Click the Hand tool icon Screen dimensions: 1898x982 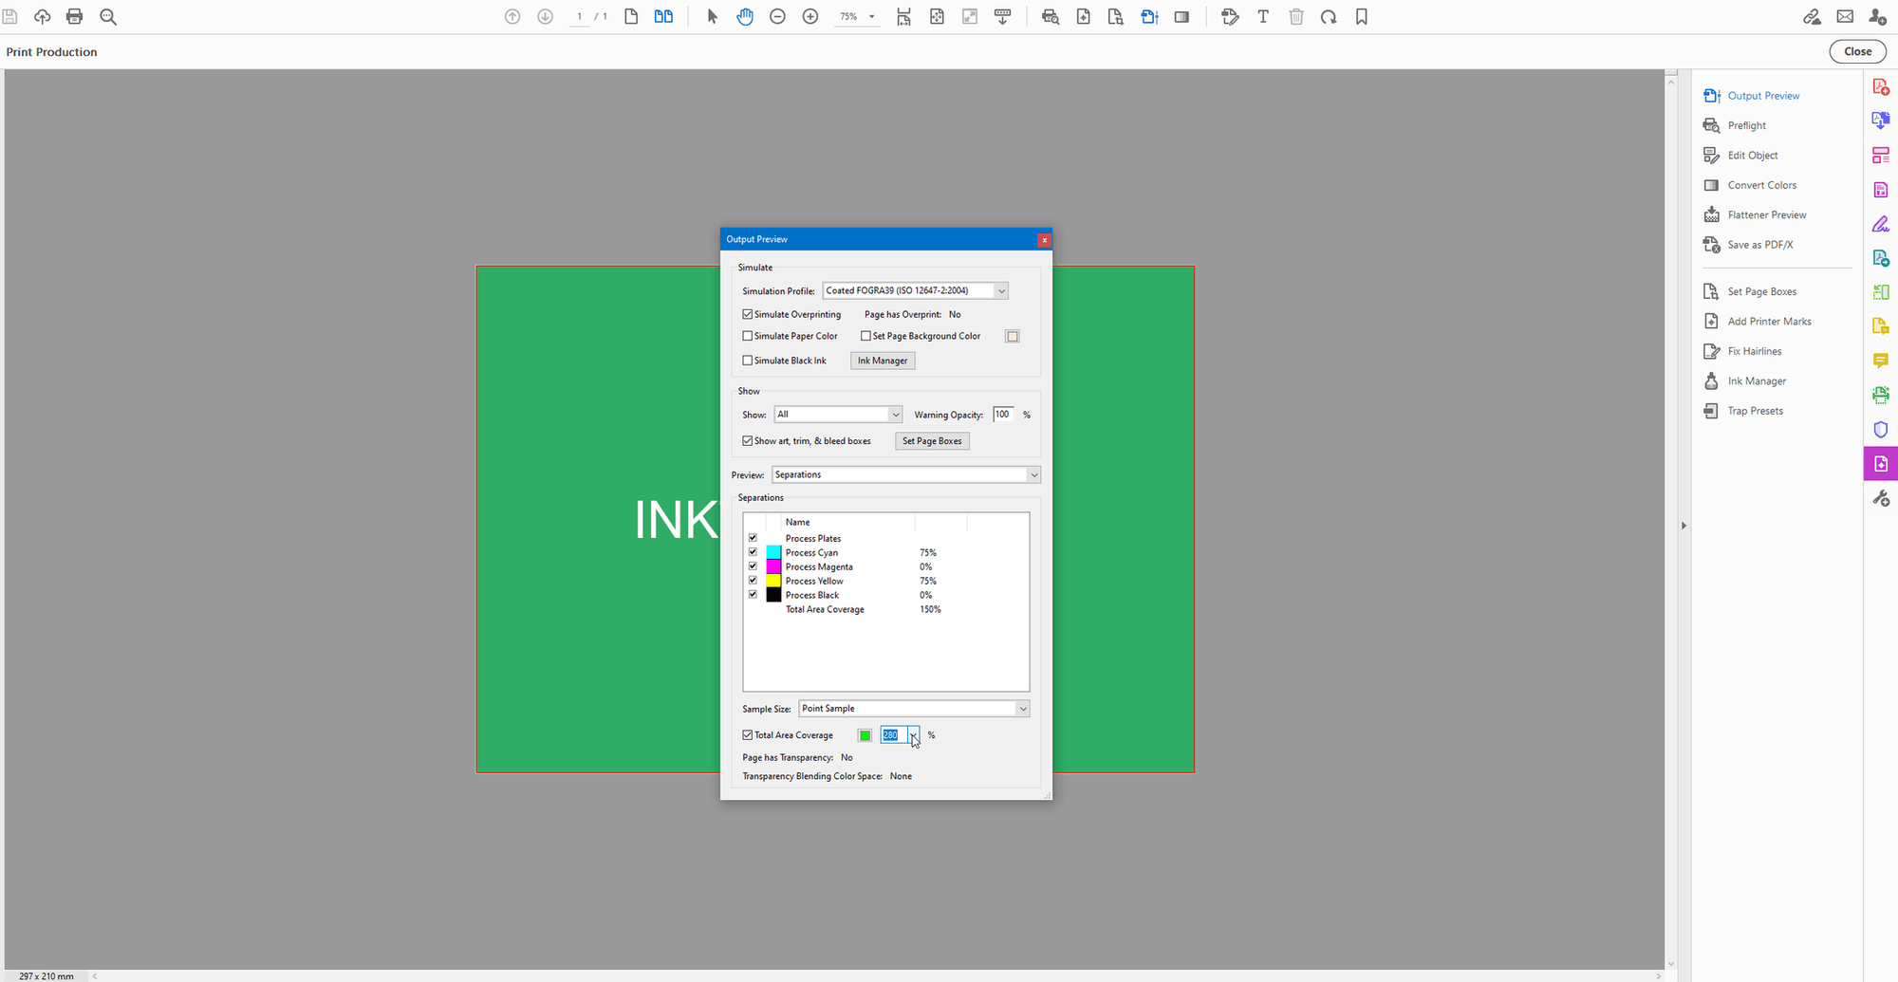coord(745,16)
